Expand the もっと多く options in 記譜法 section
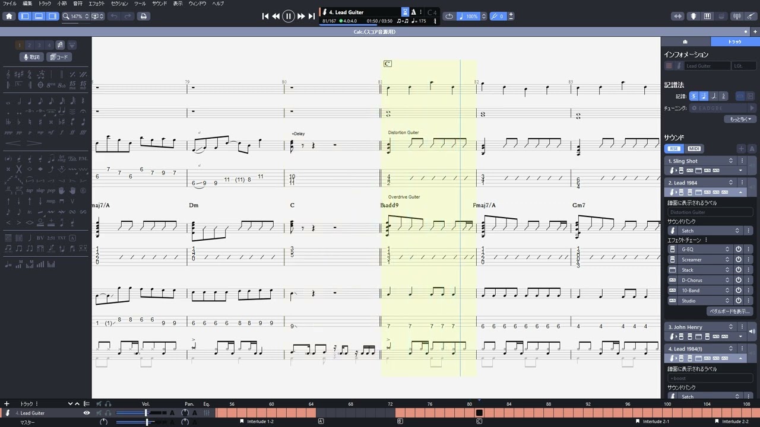This screenshot has height=427, width=760. pos(740,119)
